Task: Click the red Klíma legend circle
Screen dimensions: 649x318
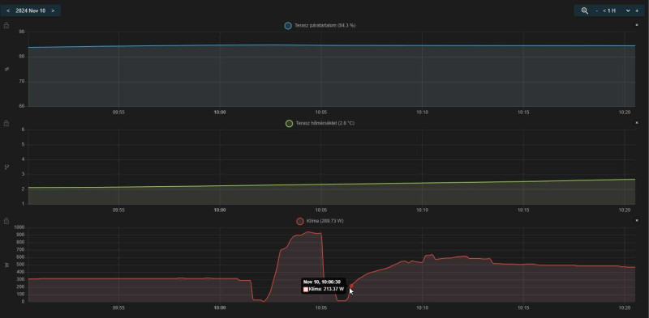Action: point(300,221)
